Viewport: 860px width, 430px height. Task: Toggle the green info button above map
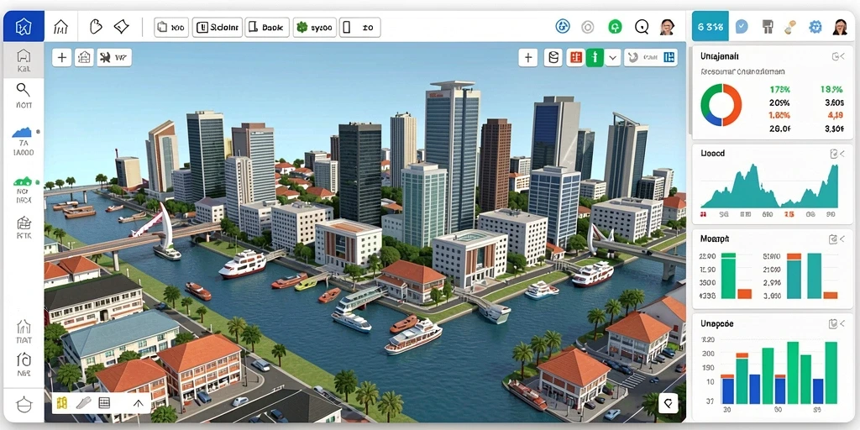tap(595, 58)
